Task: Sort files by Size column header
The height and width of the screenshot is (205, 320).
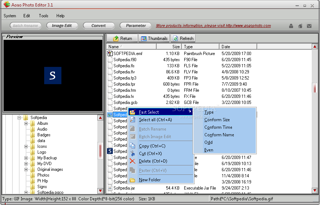Action: [x=169, y=47]
